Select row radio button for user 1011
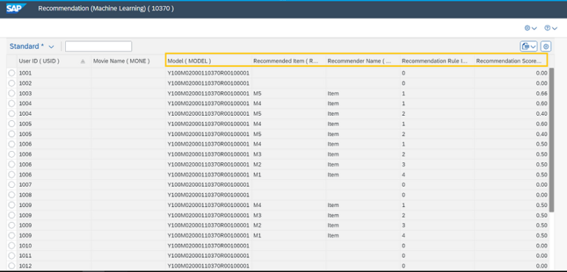Viewport: 567px width, 272px height. click(x=12, y=256)
